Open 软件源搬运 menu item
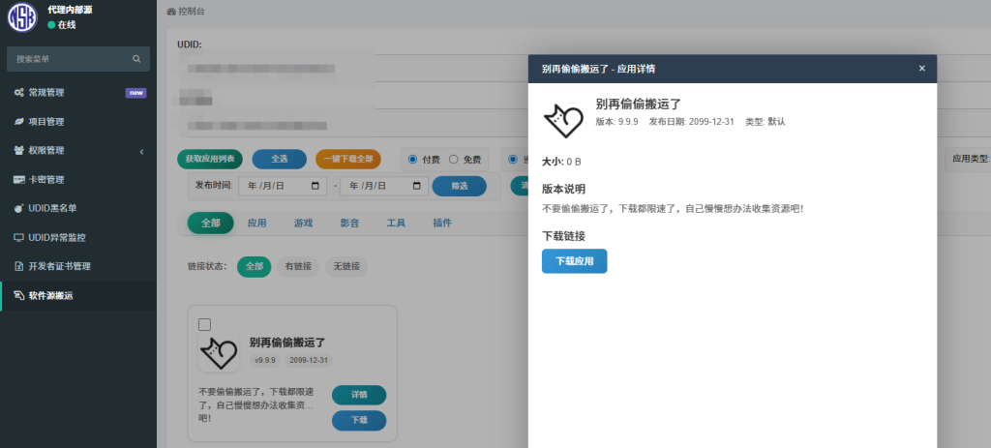 (78, 296)
